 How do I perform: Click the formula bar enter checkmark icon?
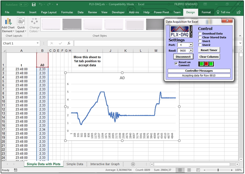pos(60,43)
